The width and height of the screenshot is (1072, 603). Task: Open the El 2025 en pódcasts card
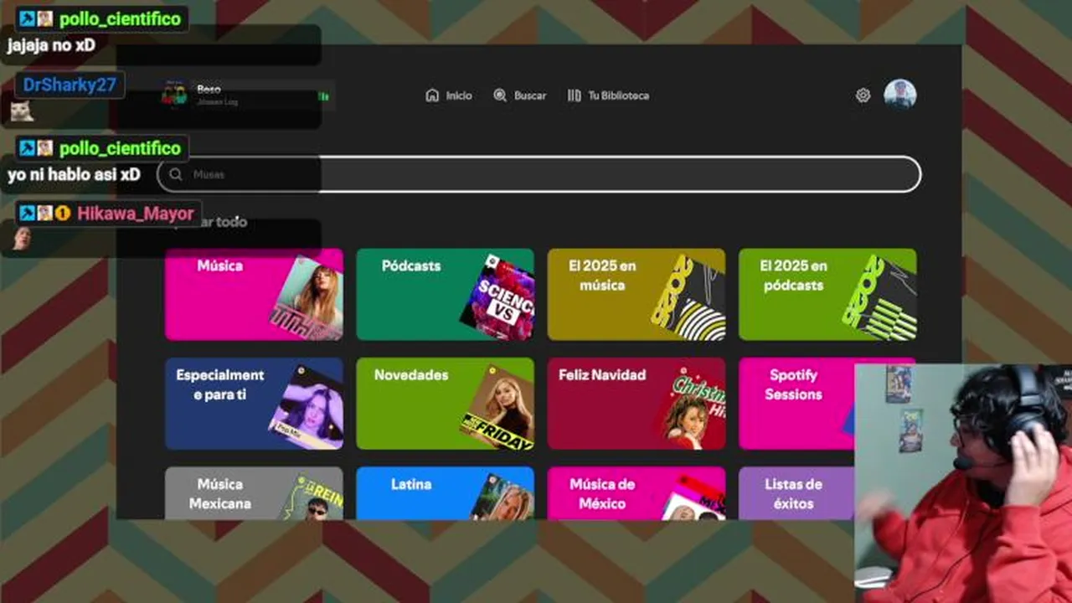pyautogui.click(x=827, y=294)
